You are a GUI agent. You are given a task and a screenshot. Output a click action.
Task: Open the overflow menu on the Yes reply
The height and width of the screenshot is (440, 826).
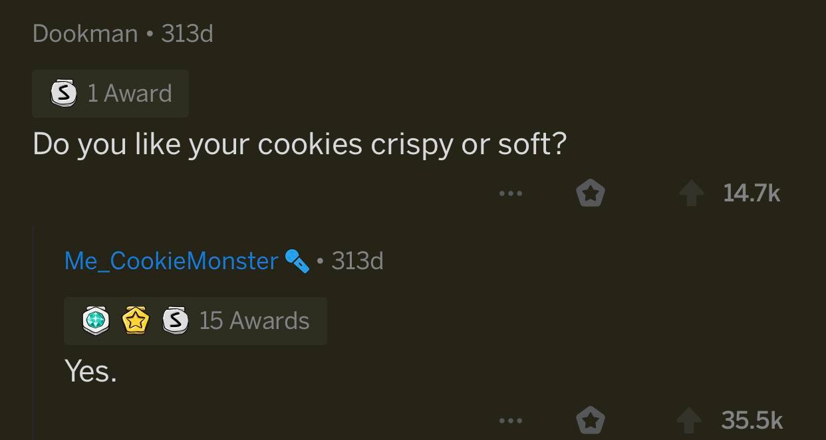(x=509, y=419)
